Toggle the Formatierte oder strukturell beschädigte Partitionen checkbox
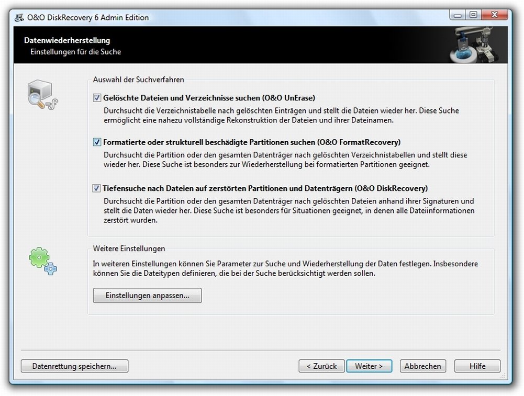 [x=97, y=142]
